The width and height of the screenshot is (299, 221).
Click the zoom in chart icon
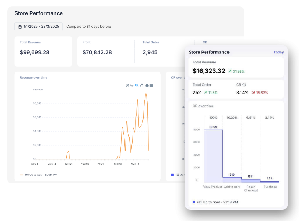point(127,85)
